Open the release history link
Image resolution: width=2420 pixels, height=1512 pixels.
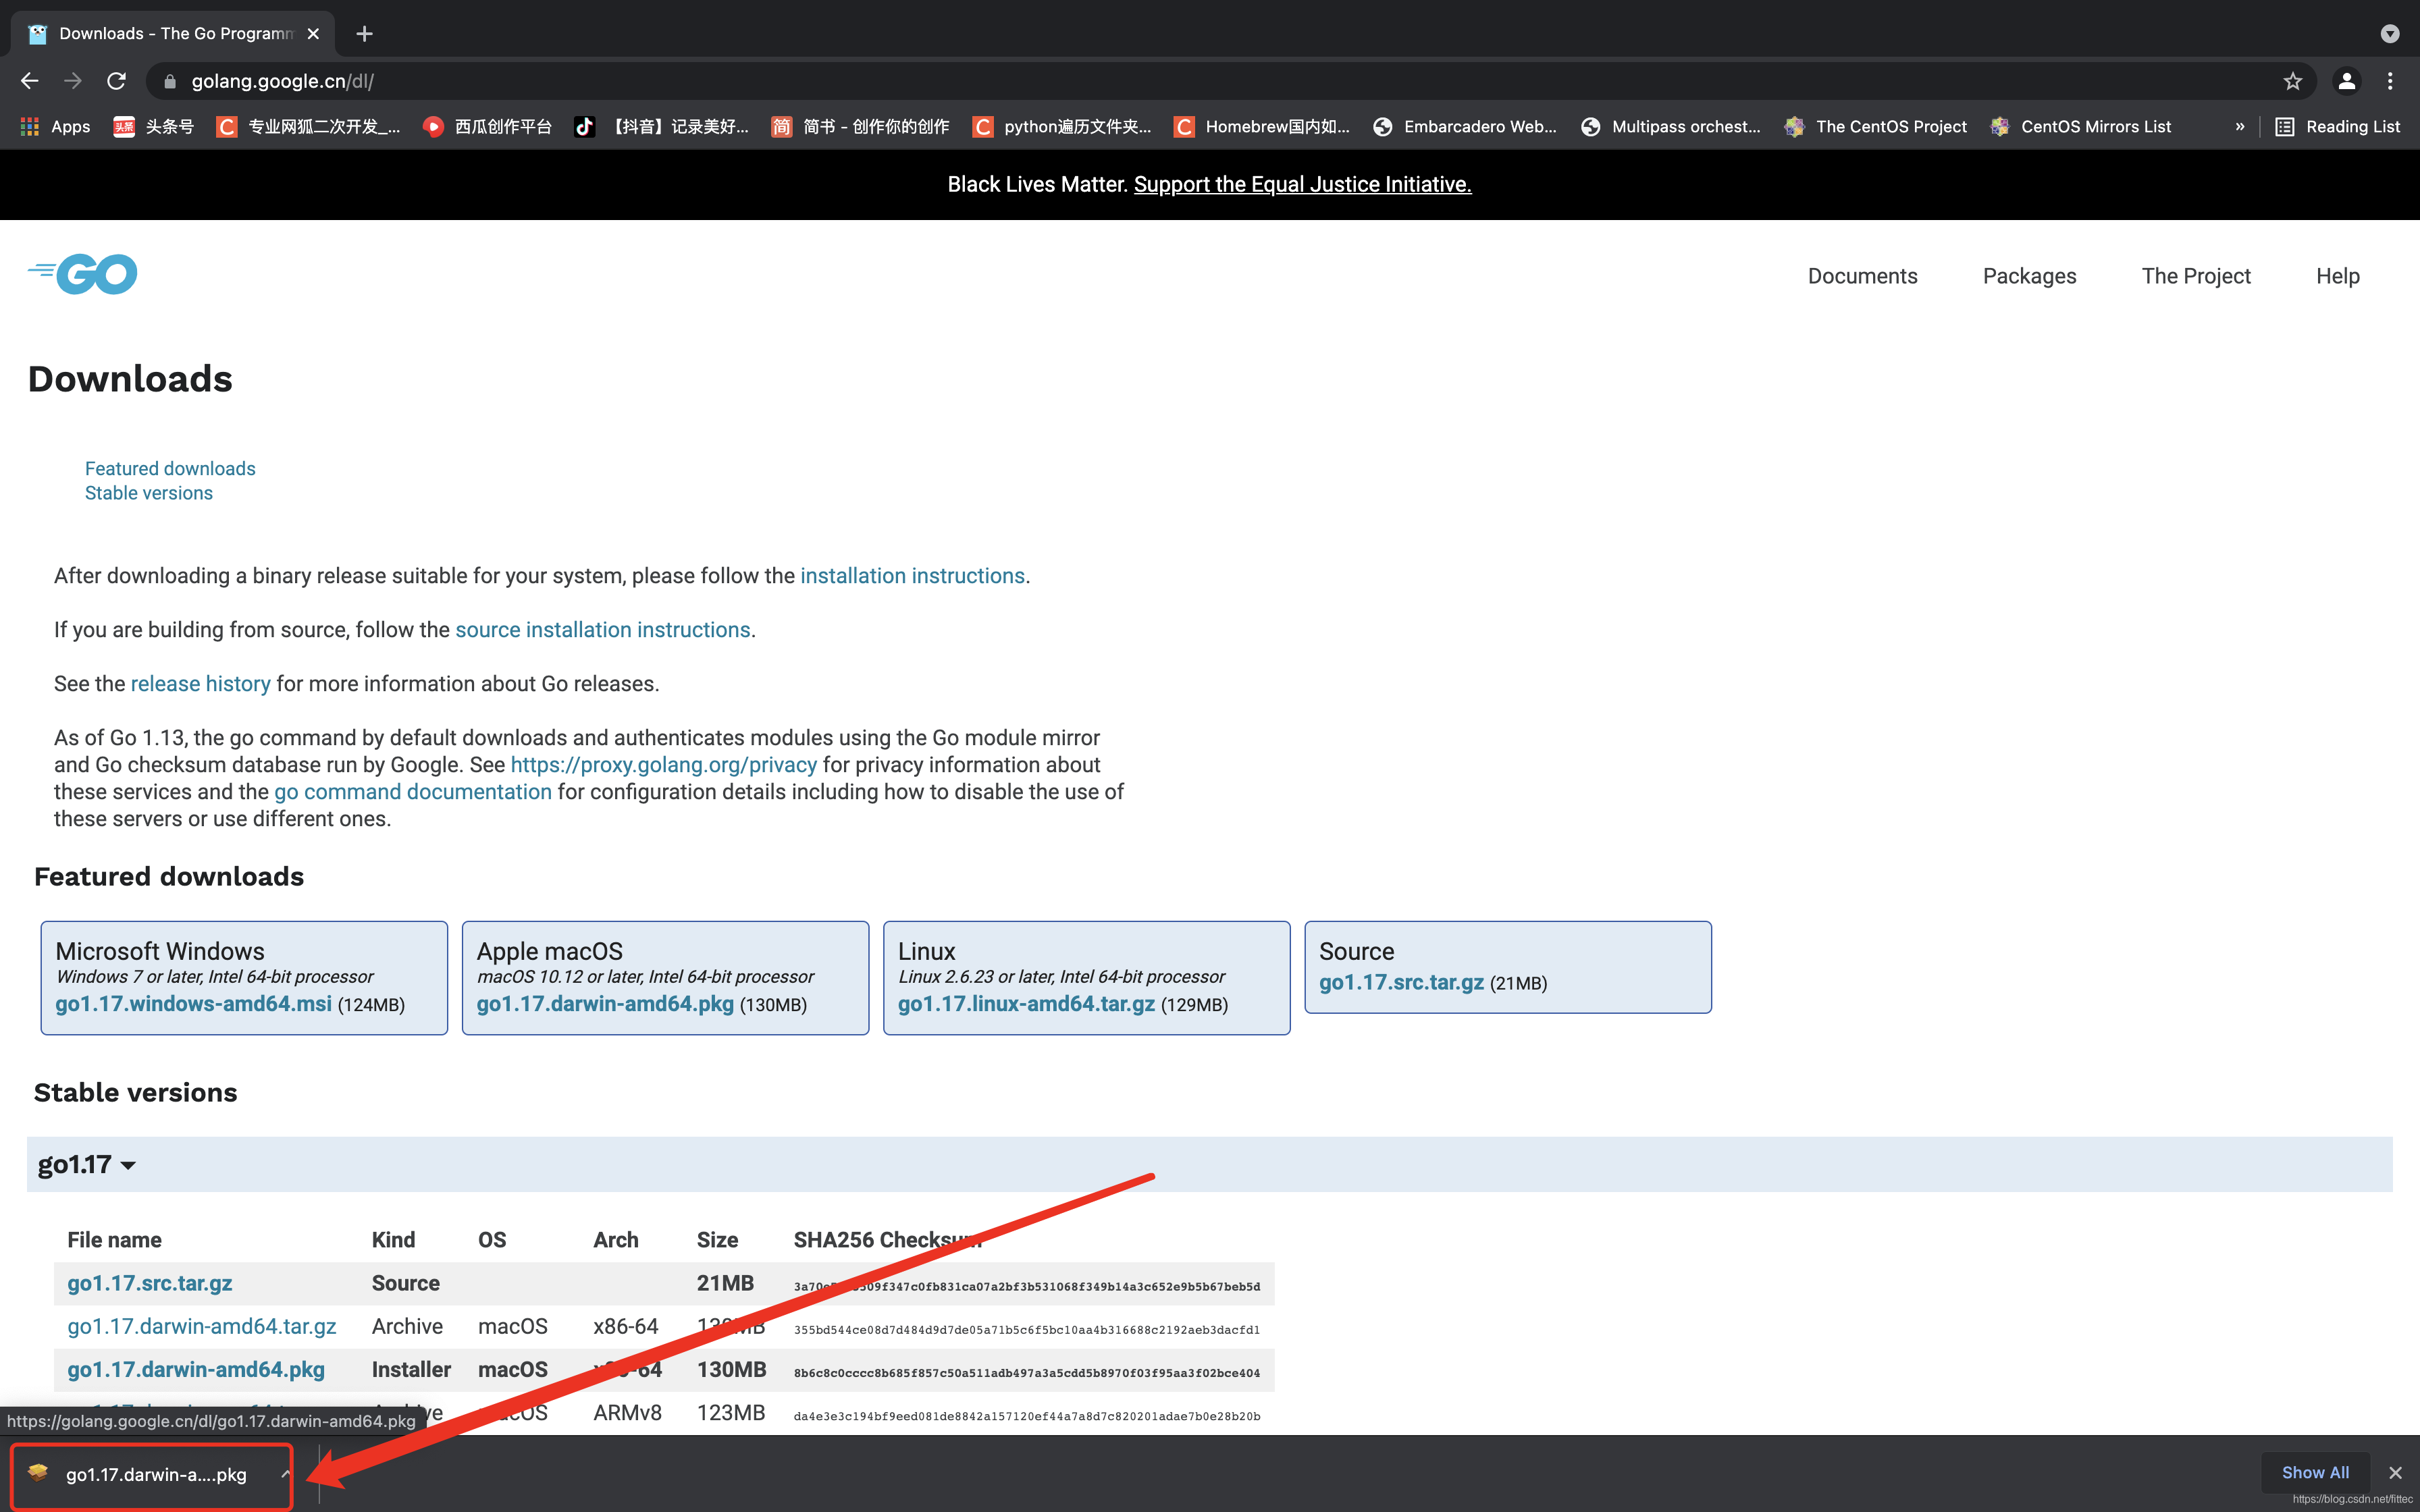point(200,684)
